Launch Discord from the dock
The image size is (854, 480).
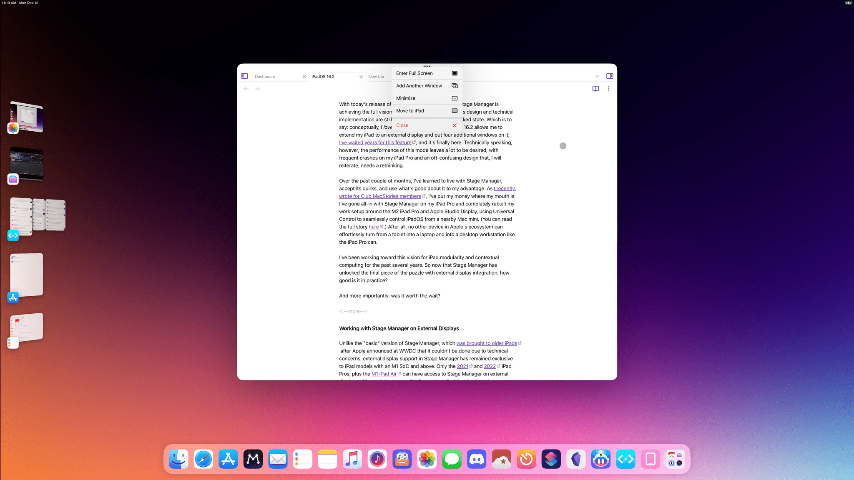[477, 459]
